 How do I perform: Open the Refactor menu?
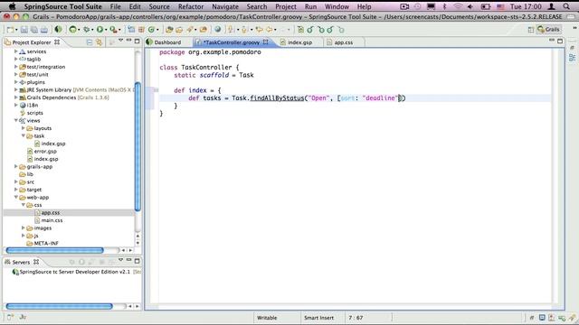click(x=191, y=6)
